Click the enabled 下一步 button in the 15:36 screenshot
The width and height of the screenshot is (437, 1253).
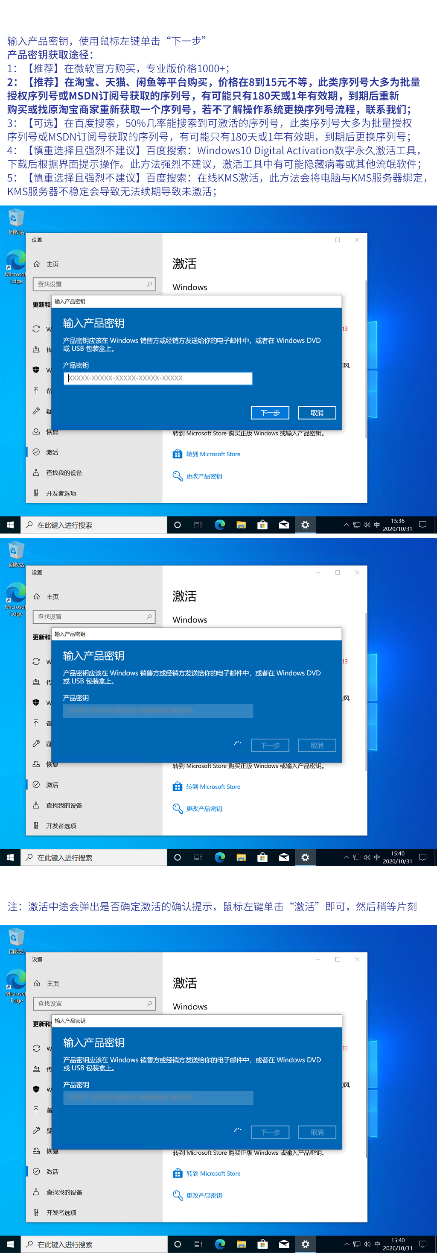(270, 413)
